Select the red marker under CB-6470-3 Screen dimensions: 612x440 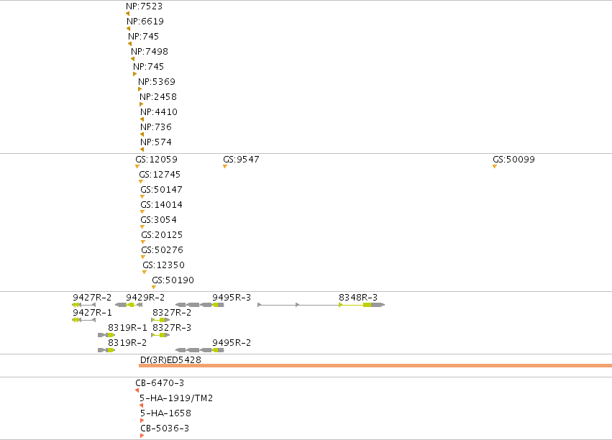pos(137,390)
